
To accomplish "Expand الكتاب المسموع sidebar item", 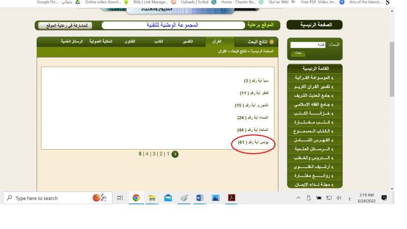I will [x=314, y=131].
